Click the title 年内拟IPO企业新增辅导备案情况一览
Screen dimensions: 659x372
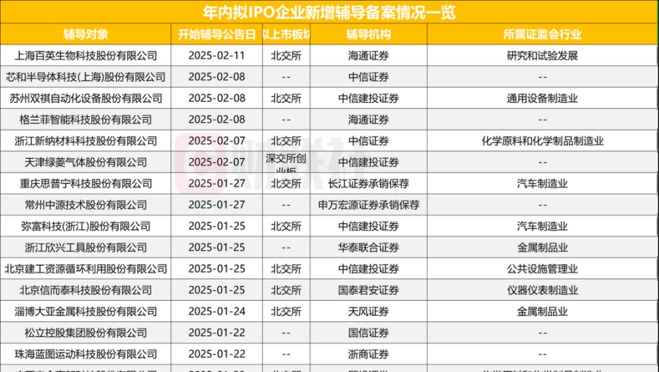pyautogui.click(x=329, y=12)
